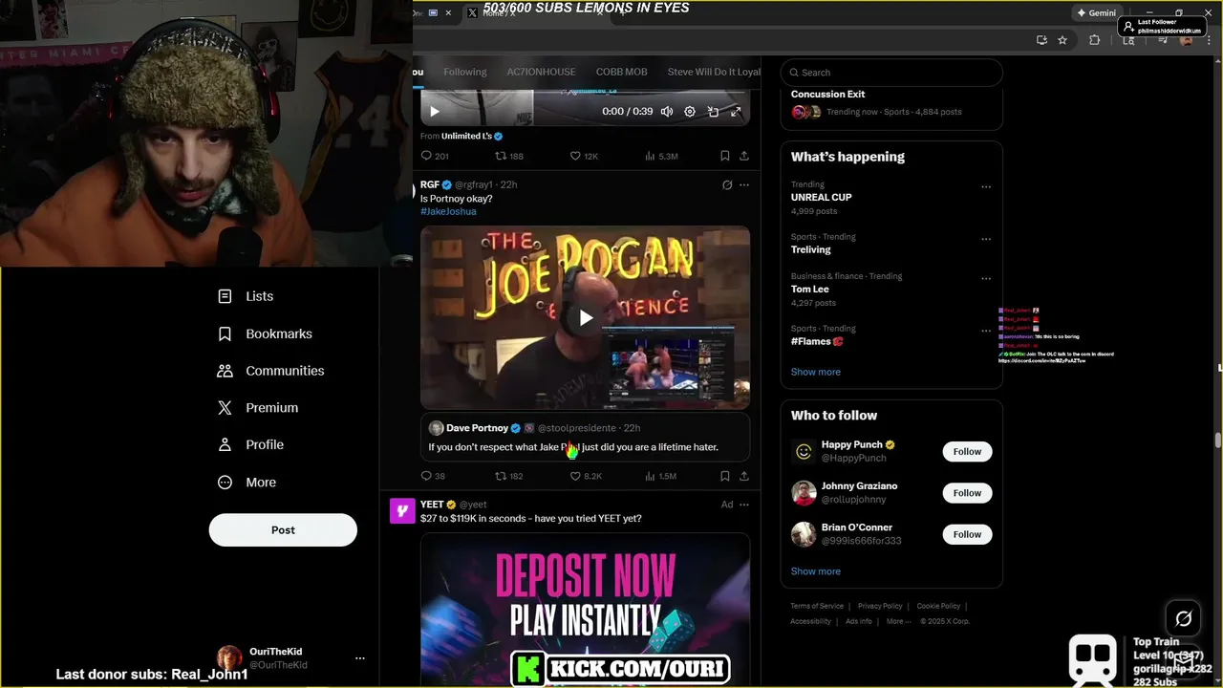1223x688 pixels.
Task: View analytics of 5.3M views post
Action: [x=661, y=156]
